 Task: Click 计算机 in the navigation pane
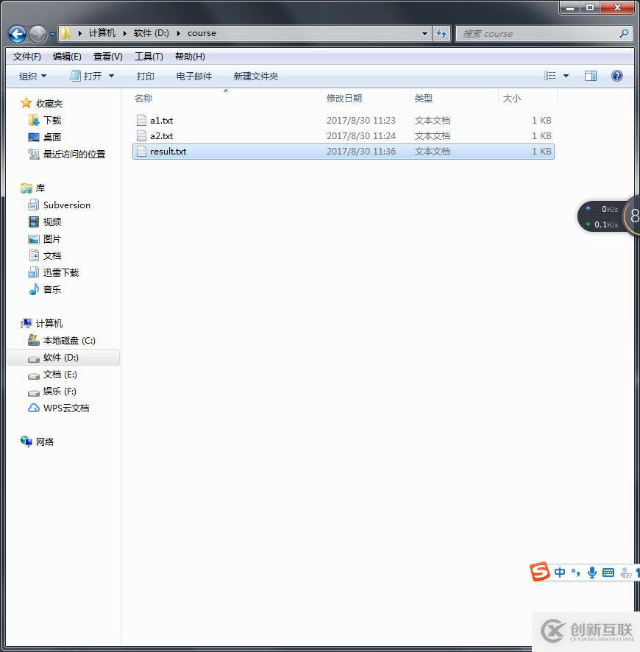[49, 324]
